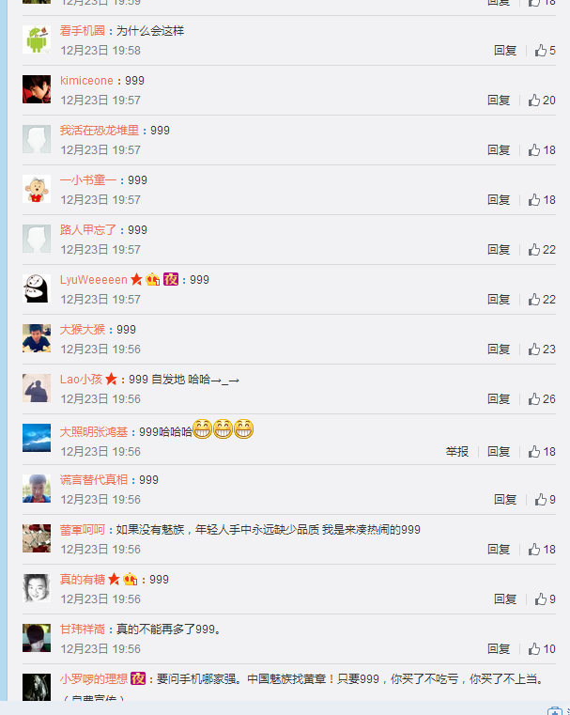570x715 pixels.
Task: Reply to 谎言替代真相's comment
Action: click(x=505, y=499)
